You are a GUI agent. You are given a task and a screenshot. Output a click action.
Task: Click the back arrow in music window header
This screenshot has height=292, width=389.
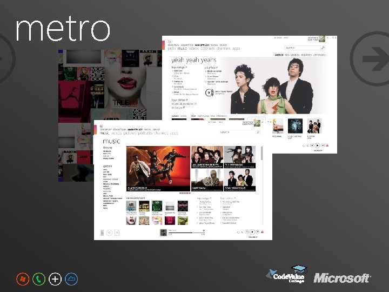pos(101,126)
